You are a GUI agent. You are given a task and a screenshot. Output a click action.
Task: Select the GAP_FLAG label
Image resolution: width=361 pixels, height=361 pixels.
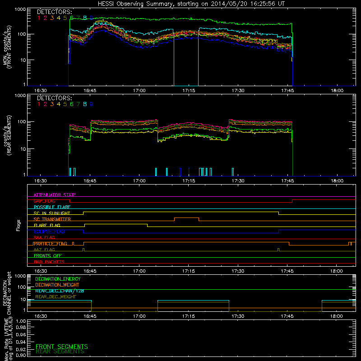coord(44,201)
